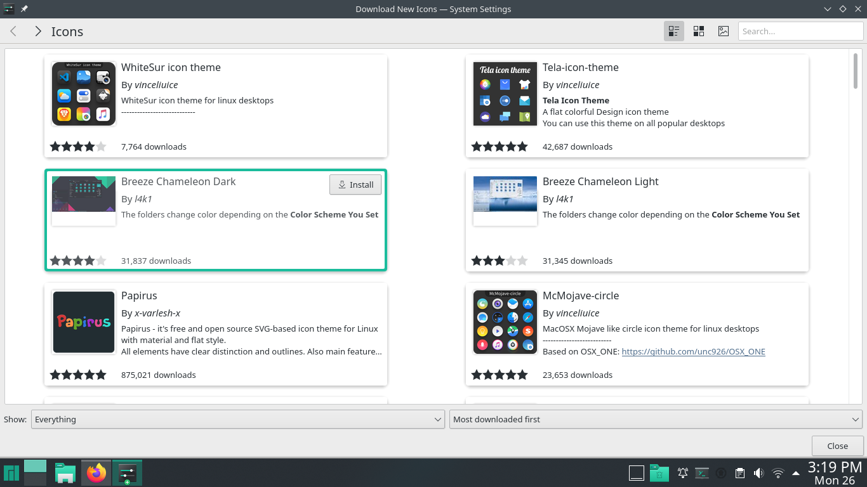Open the 'Most downloaded first' sort dropdown
This screenshot has height=487, width=867.
pos(655,419)
